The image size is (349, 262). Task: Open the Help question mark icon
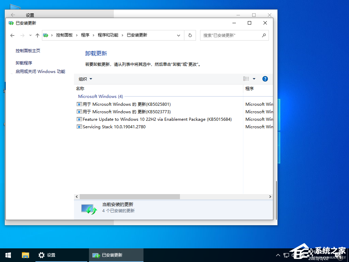(x=265, y=79)
